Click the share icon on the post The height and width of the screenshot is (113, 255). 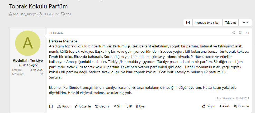233,33
